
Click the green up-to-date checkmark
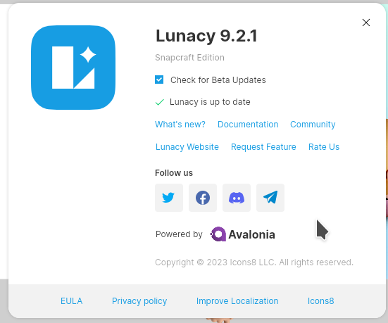(x=160, y=102)
